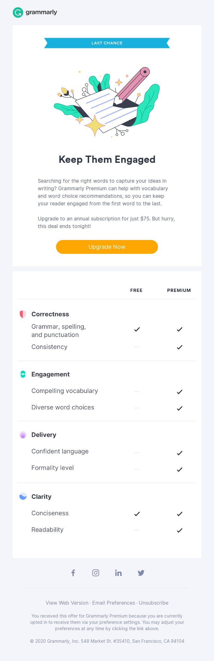Click the blue Clarity icon
Screen dimensions: 214x661
[x=23, y=497]
